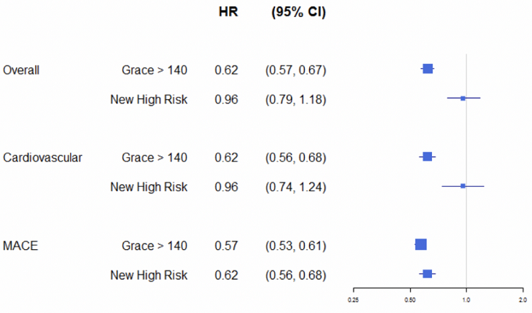Click the Overall Grace > 140 square marker
Screen dimensions: 532x313
click(428, 69)
